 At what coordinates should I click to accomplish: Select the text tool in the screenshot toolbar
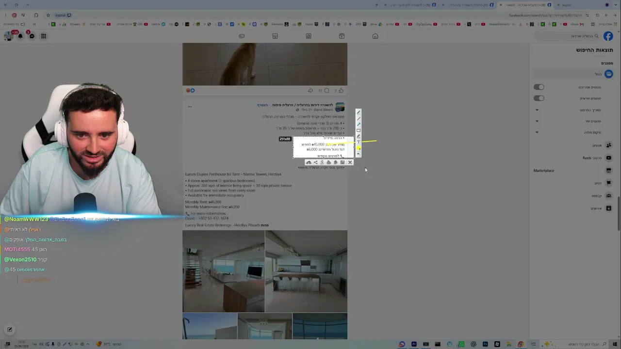pyautogui.click(x=359, y=142)
